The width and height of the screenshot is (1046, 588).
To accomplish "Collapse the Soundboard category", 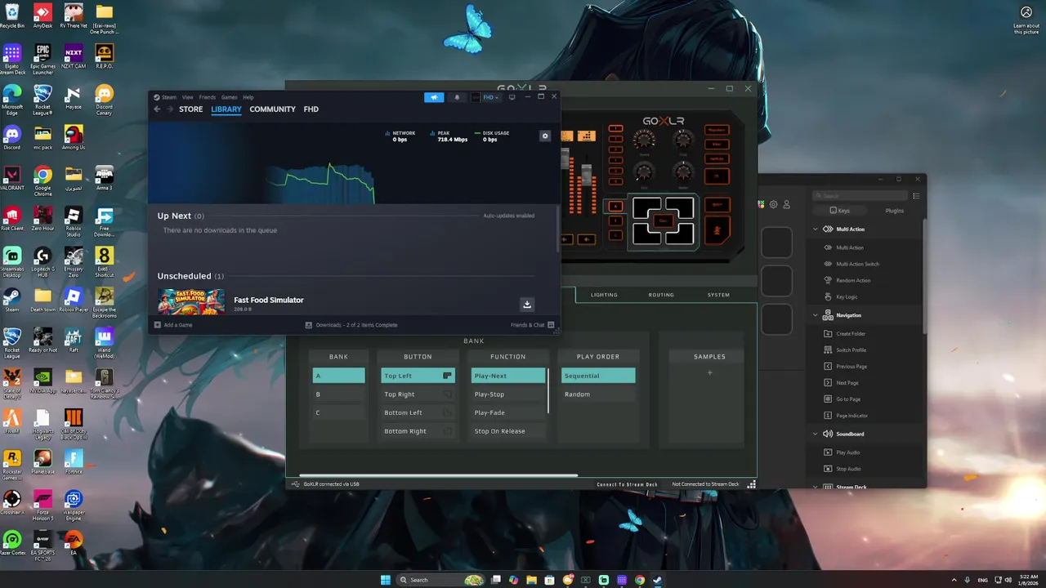I will point(816,434).
